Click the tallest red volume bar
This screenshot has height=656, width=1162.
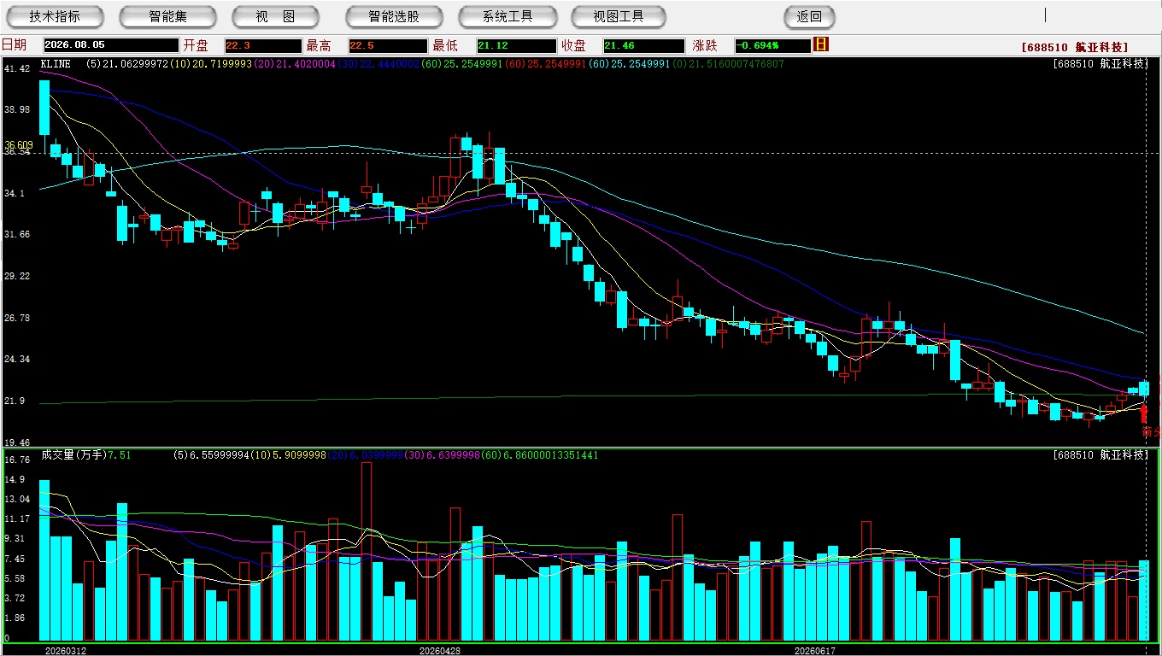click(x=367, y=552)
